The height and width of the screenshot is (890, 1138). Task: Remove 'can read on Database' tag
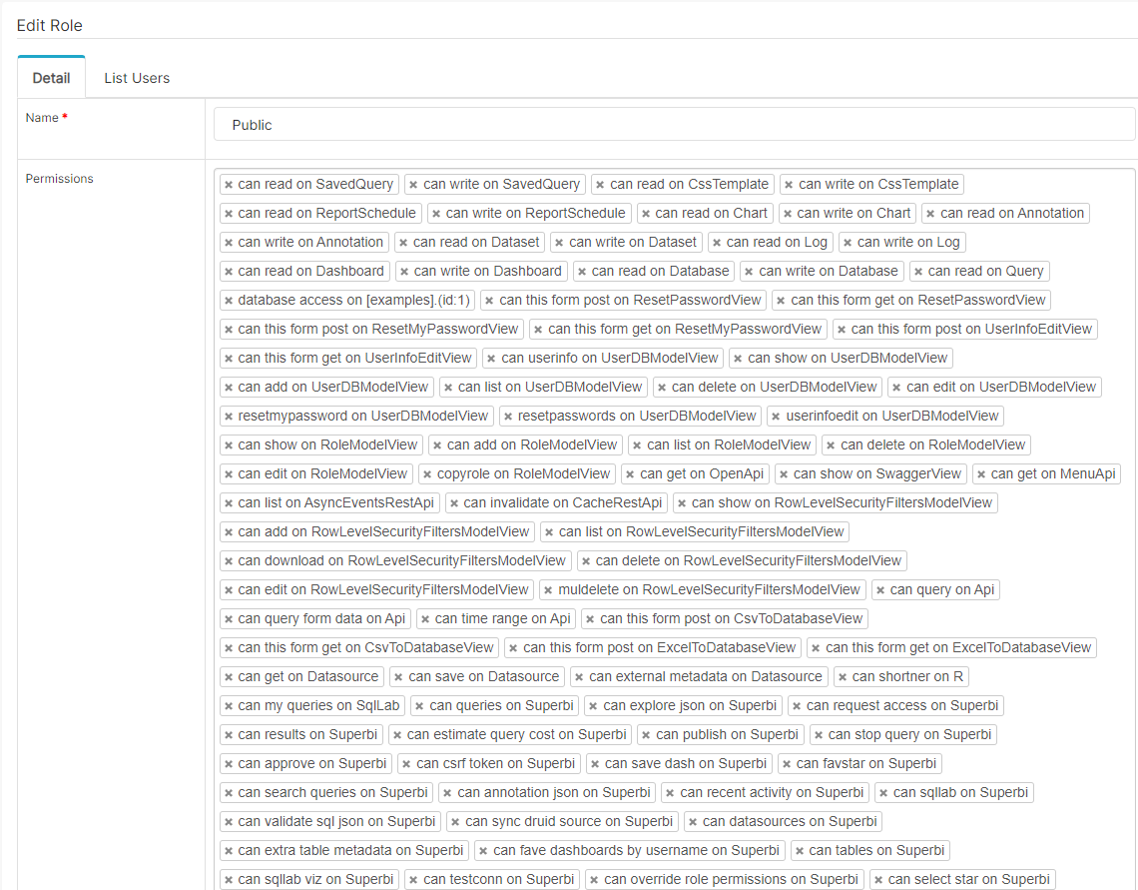pyautogui.click(x=582, y=273)
